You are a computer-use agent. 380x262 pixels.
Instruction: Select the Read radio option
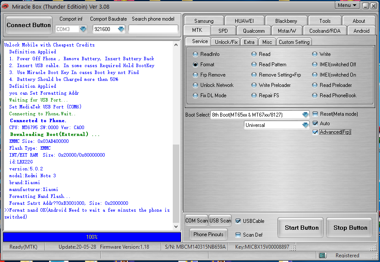254,54
